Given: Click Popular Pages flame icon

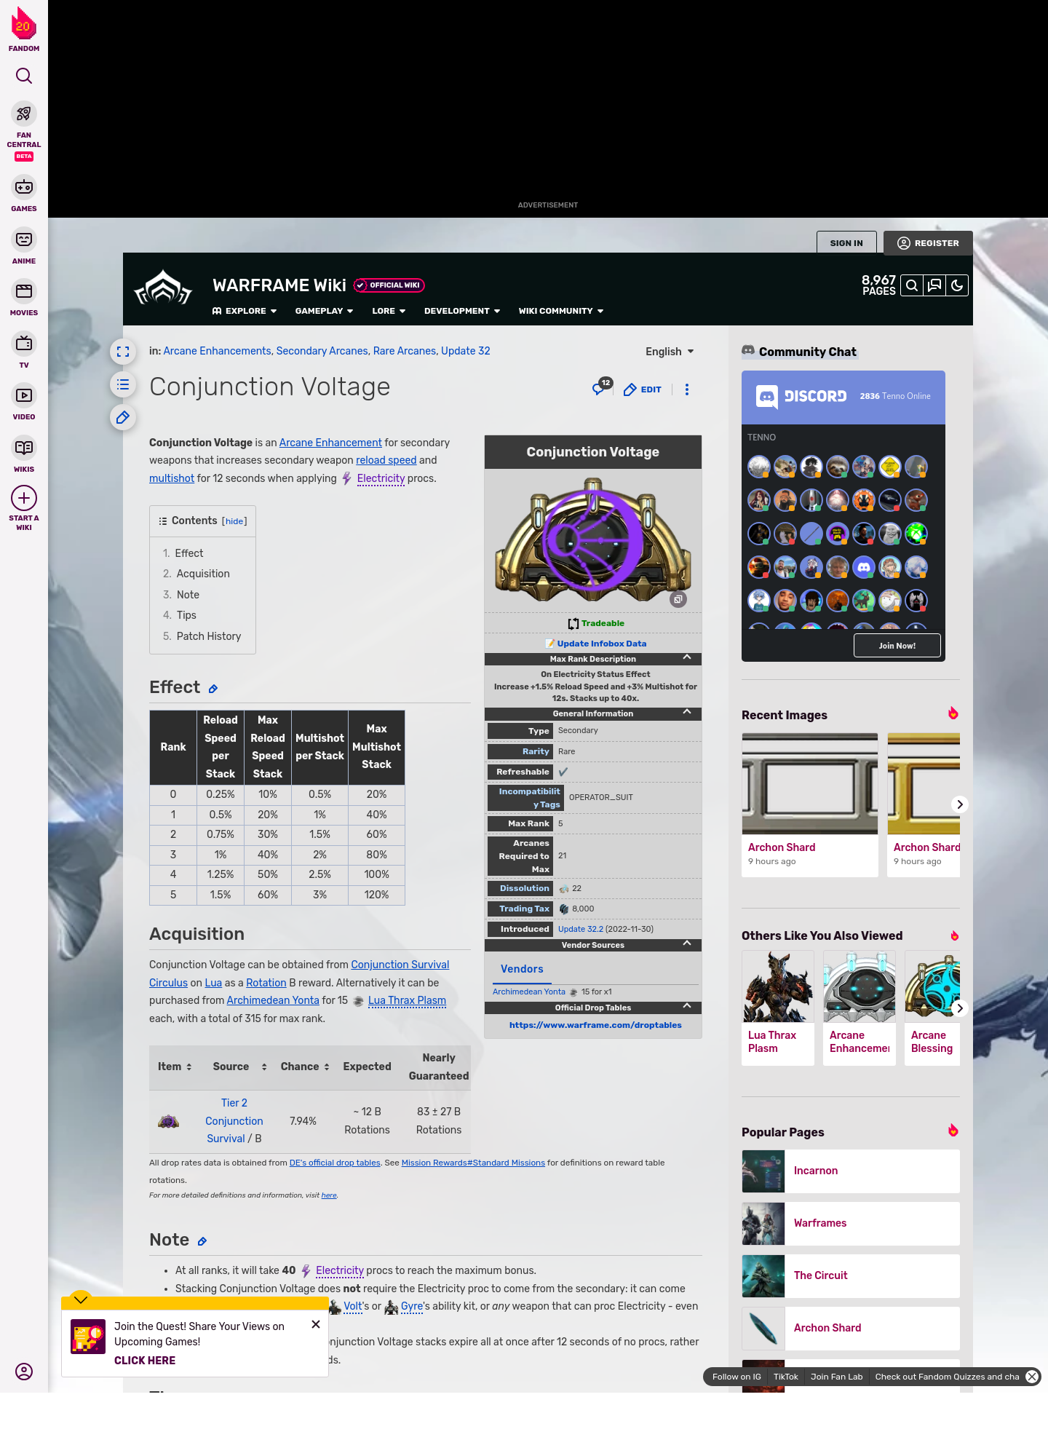Looking at the screenshot, I should (x=953, y=1130).
